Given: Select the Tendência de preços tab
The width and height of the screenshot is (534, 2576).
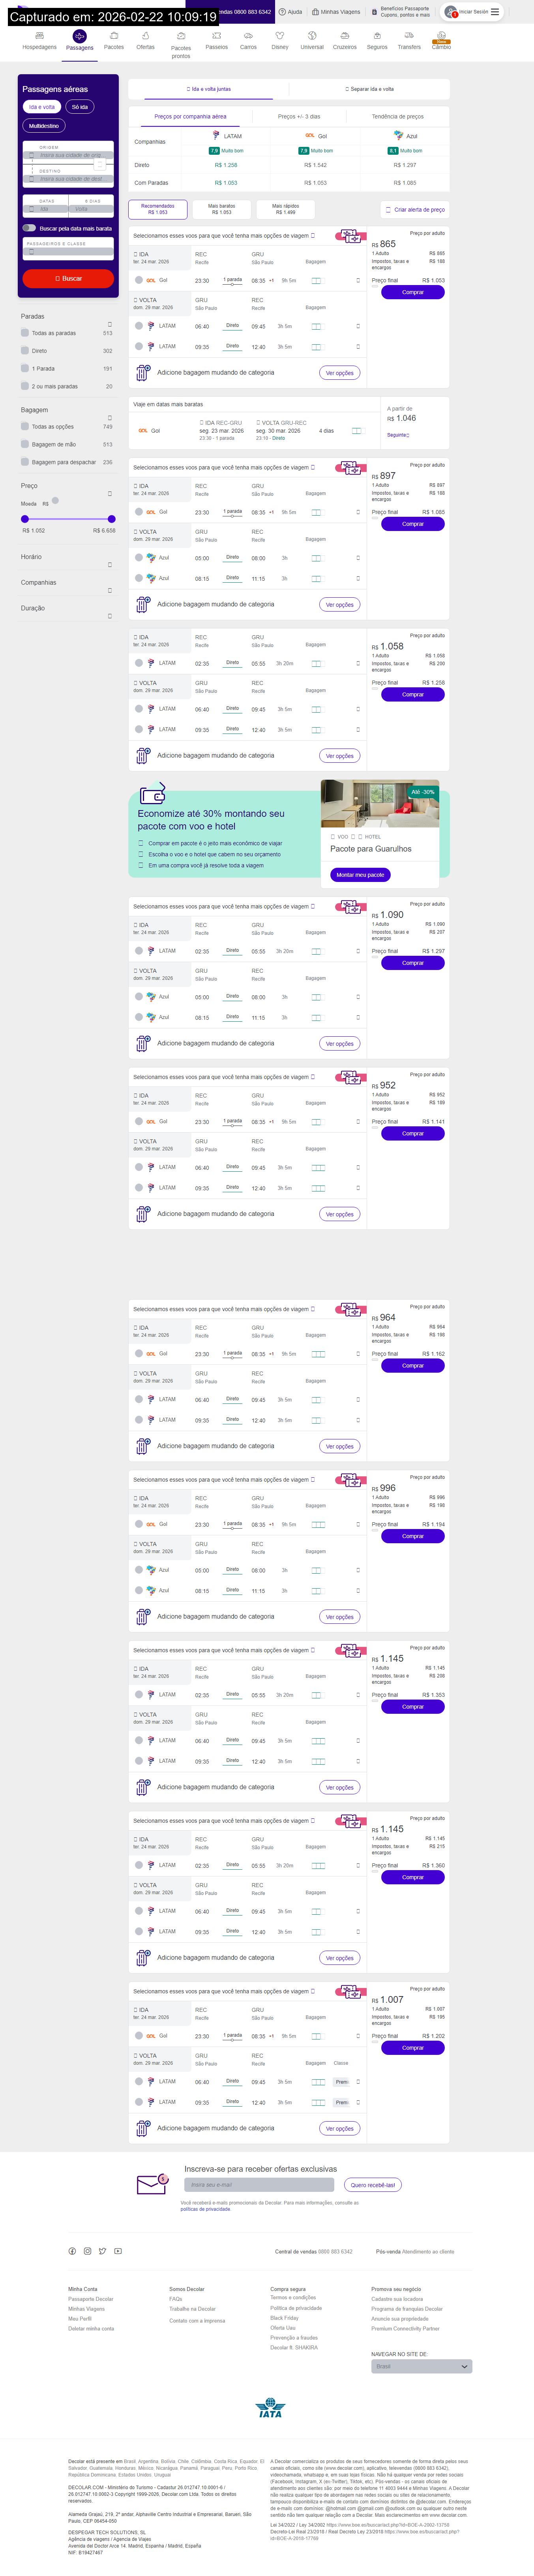Looking at the screenshot, I should [x=397, y=116].
